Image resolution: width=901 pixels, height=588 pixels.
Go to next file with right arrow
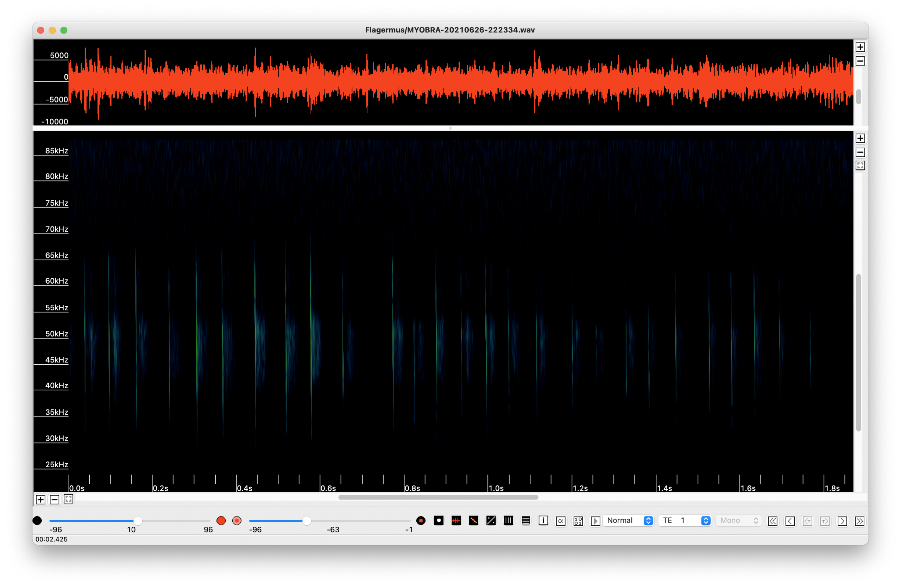point(842,521)
